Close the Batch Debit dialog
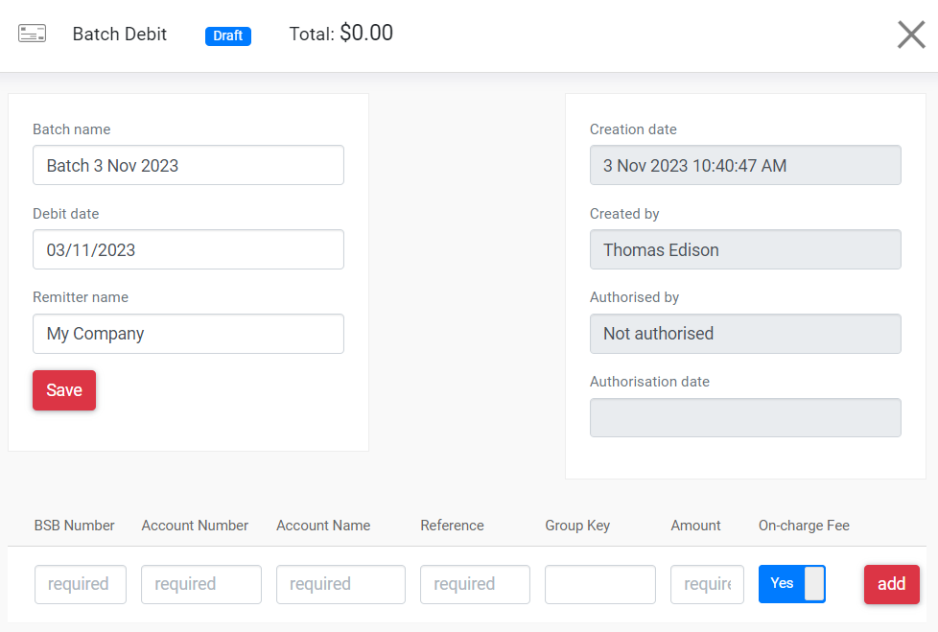Viewport: 938px width, 632px height. click(911, 35)
